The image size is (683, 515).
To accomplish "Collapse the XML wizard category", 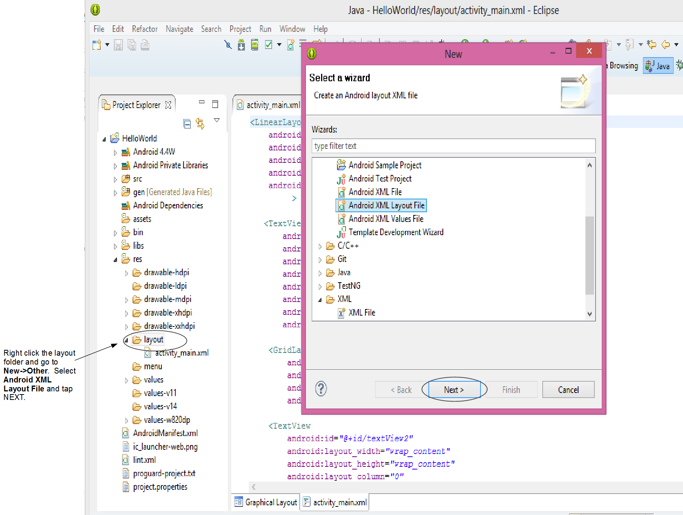I will [x=320, y=300].
